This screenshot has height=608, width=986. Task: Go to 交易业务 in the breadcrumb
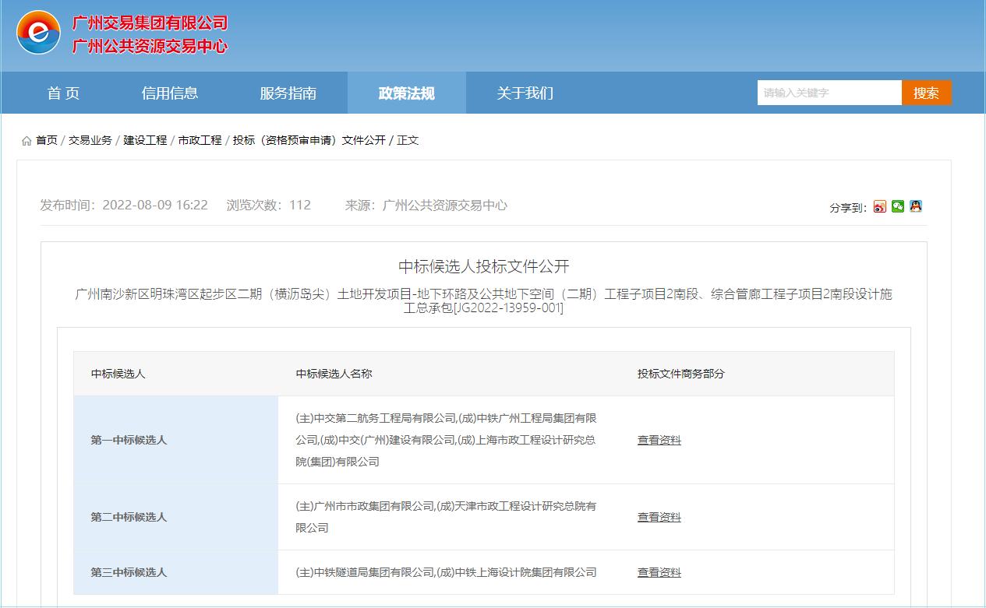90,140
